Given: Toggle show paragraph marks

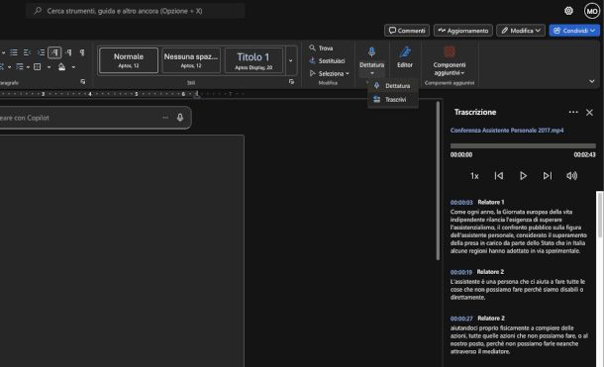Looking at the screenshot, I should pyautogui.click(x=82, y=52).
